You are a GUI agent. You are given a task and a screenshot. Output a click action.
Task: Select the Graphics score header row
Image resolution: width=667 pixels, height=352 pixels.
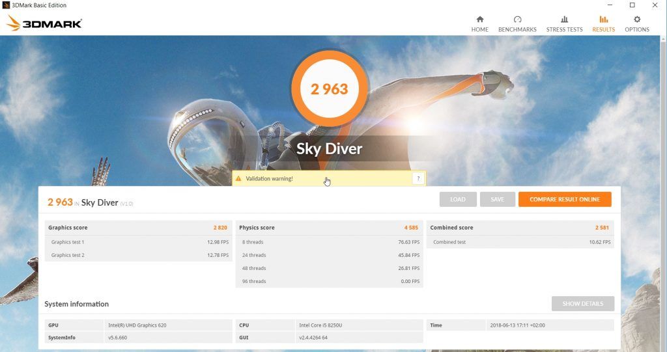pyautogui.click(x=138, y=228)
